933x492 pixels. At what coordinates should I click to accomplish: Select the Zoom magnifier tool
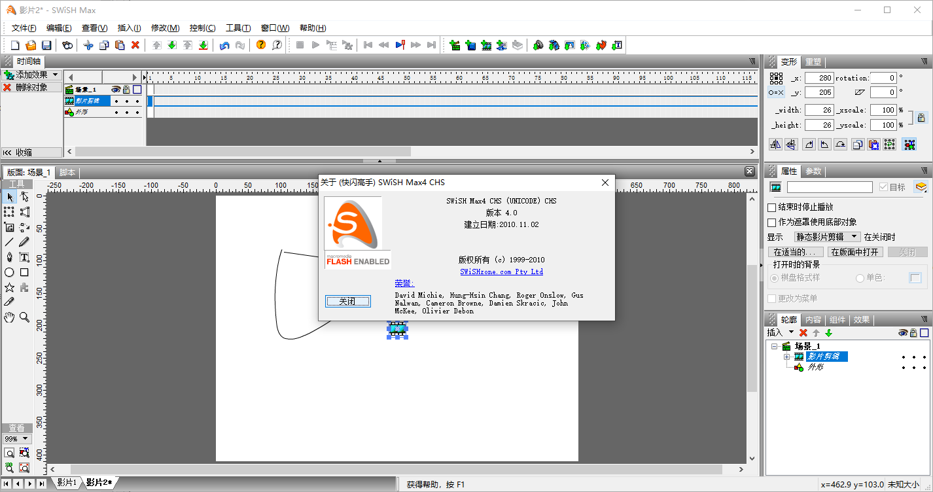pyautogui.click(x=24, y=317)
